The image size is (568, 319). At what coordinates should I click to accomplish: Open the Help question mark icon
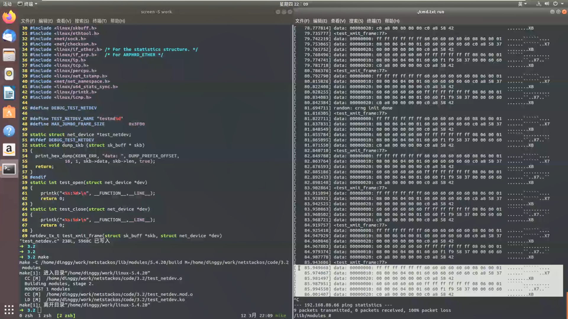(x=9, y=131)
